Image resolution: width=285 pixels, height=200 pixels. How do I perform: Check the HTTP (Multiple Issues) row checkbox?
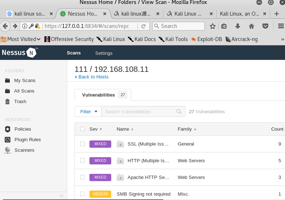pos(83,160)
